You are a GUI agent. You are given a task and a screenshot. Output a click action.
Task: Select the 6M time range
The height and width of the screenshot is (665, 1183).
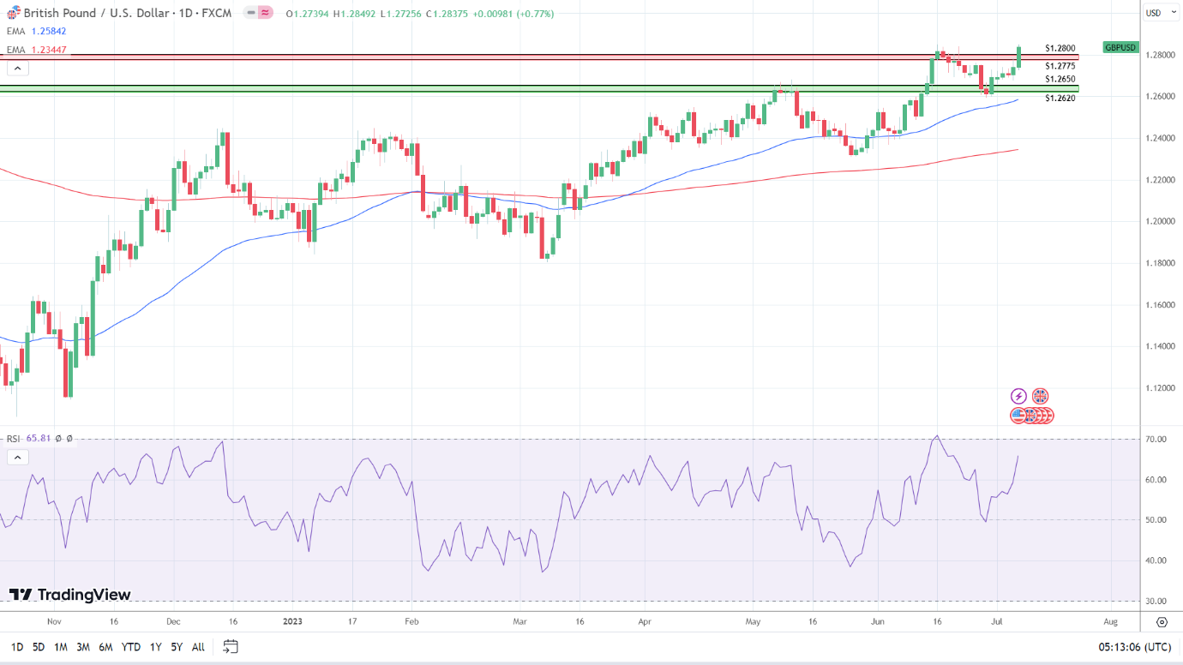(105, 647)
